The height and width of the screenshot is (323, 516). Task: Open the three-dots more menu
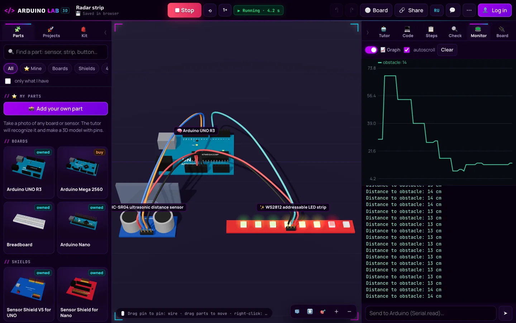tap(469, 10)
